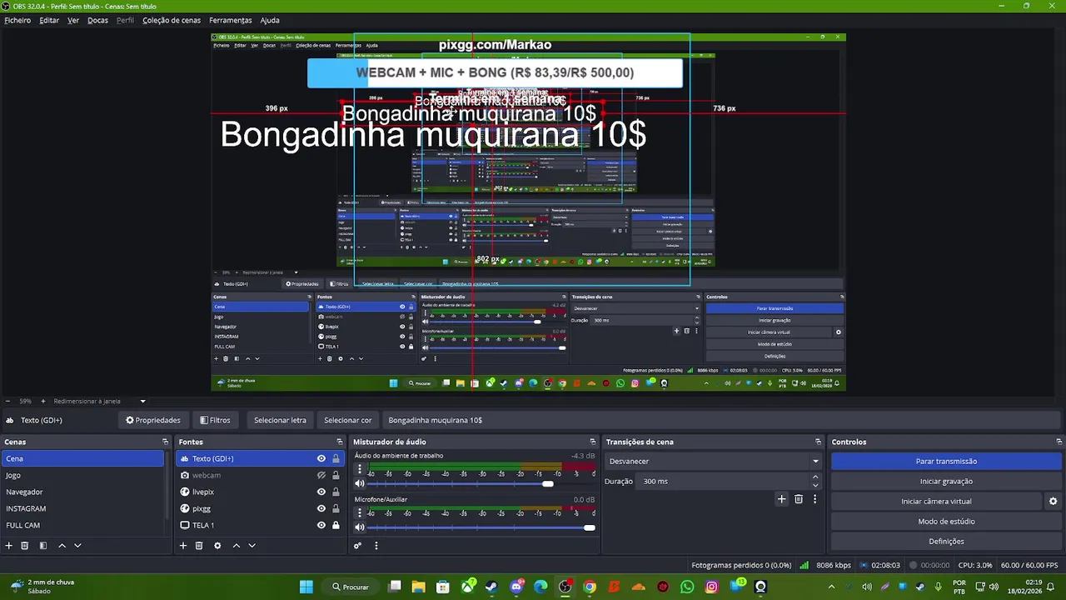Screen dimensions: 1066x600
Task: Delete the selected source with the trash icon
Action: point(199,546)
